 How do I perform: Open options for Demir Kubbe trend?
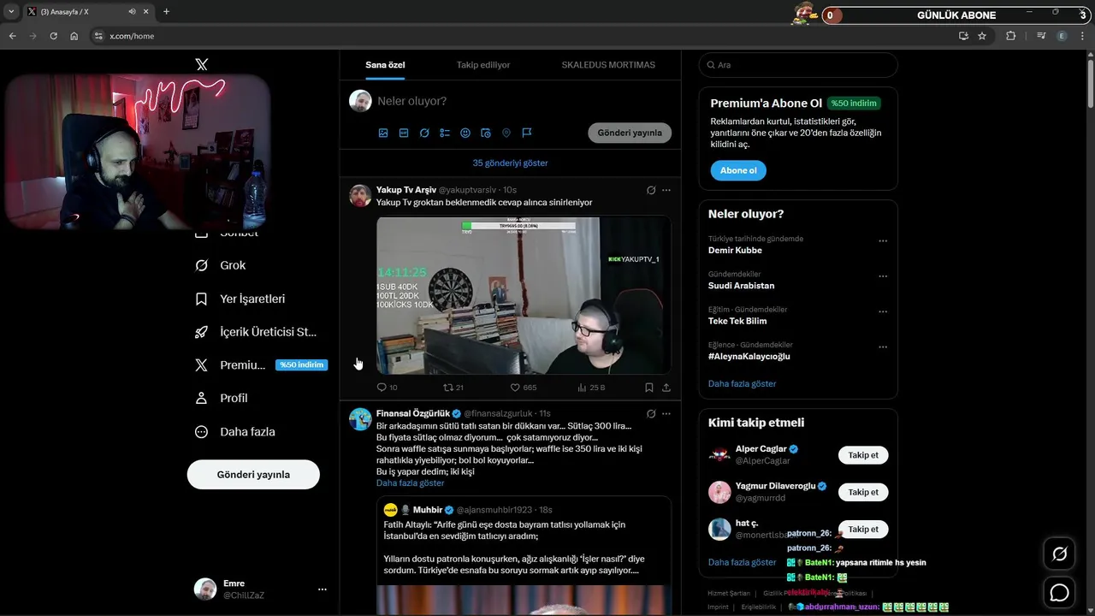[x=883, y=241]
